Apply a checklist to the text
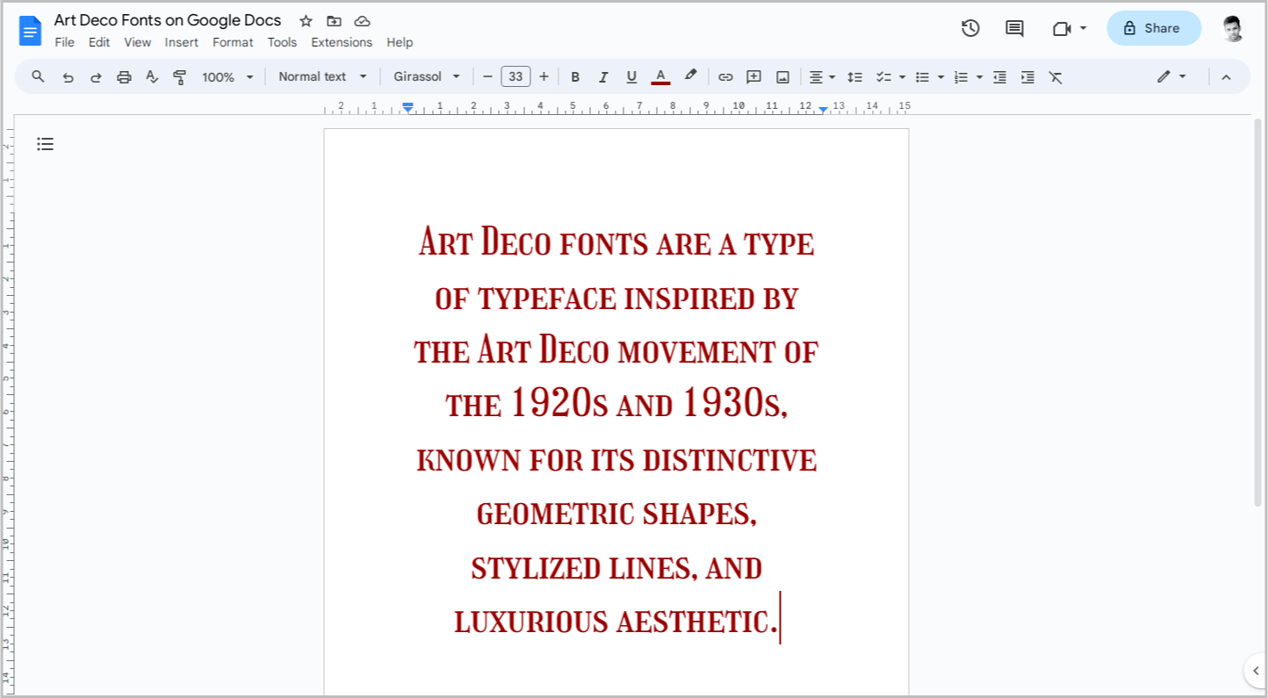1268x698 pixels. tap(884, 76)
